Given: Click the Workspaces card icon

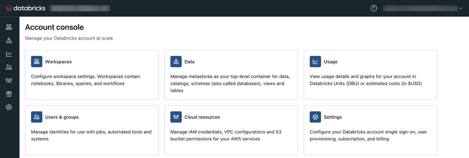Looking at the screenshot, I should click(37, 62).
